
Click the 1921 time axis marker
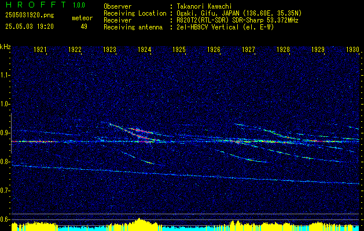(x=40, y=50)
